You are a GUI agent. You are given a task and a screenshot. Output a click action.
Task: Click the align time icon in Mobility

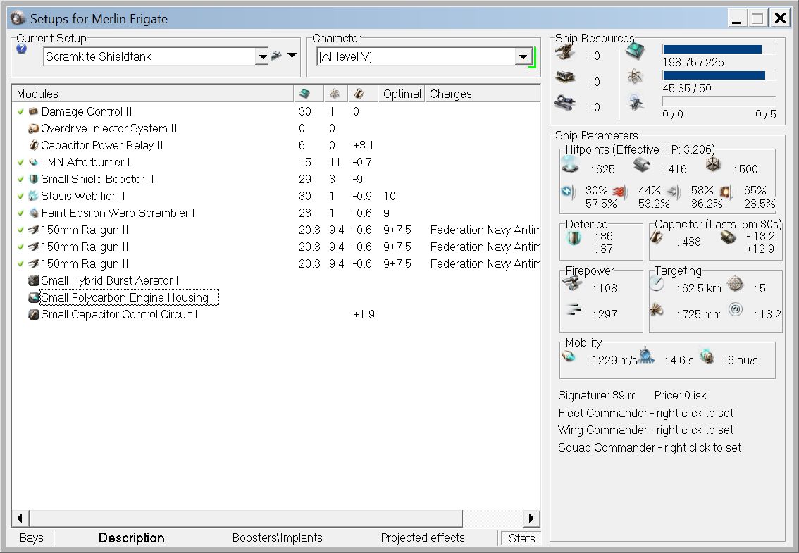(x=647, y=355)
